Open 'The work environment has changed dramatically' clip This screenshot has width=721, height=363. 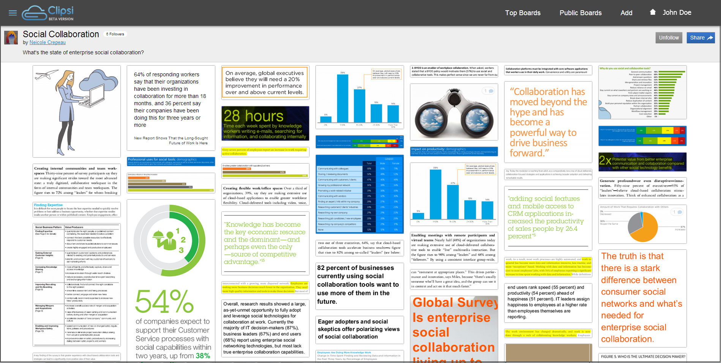[x=548, y=333]
